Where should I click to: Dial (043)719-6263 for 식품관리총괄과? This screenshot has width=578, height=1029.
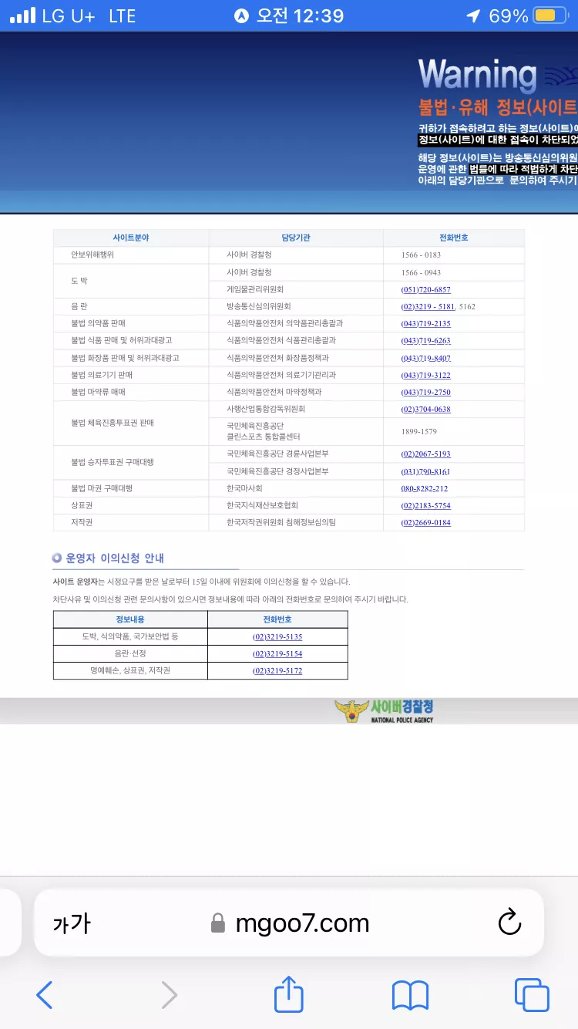(425, 341)
